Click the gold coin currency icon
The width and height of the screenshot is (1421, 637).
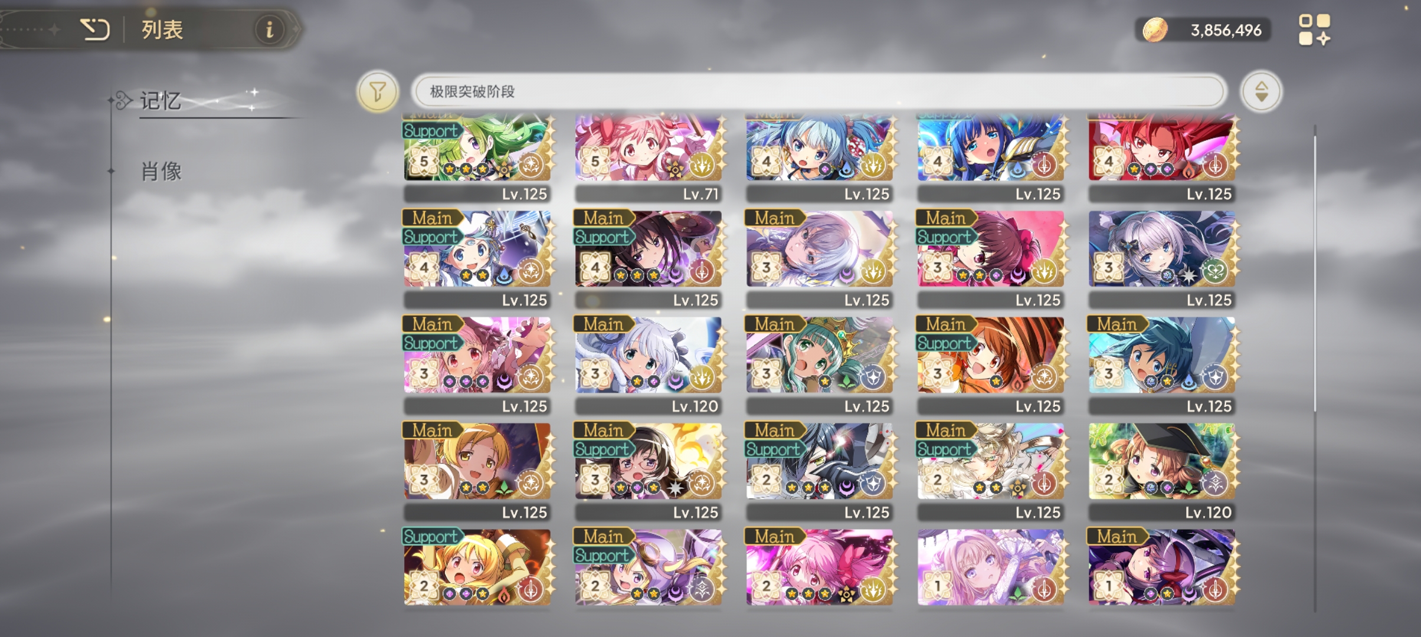(1155, 29)
